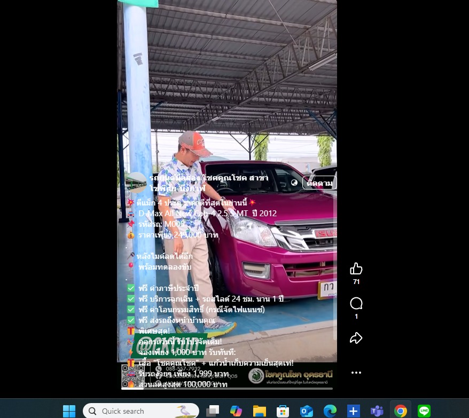The image size is (469, 418).
Task: Open Microsoft Teams from the taskbar
Action: 377,411
